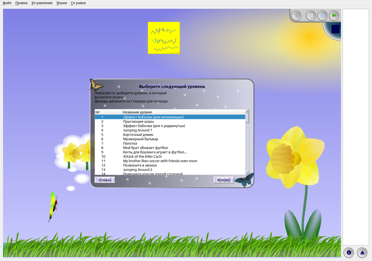
Task: Open the Языки menu
Action: pos(62,3)
